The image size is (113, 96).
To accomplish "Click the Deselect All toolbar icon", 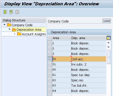I will click(17, 12).
